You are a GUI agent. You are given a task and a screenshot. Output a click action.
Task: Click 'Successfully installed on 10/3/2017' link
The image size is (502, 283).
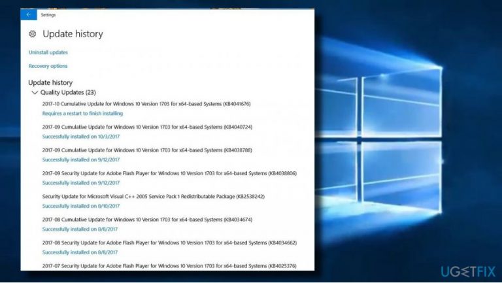tap(81, 137)
